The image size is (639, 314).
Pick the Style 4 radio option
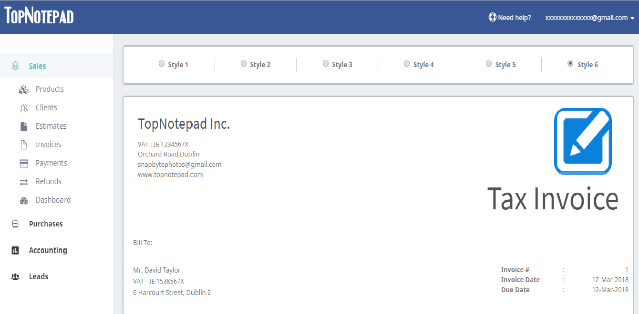click(x=407, y=64)
